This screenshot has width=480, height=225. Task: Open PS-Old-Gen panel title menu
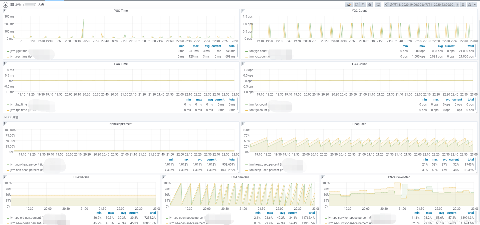click(81, 177)
